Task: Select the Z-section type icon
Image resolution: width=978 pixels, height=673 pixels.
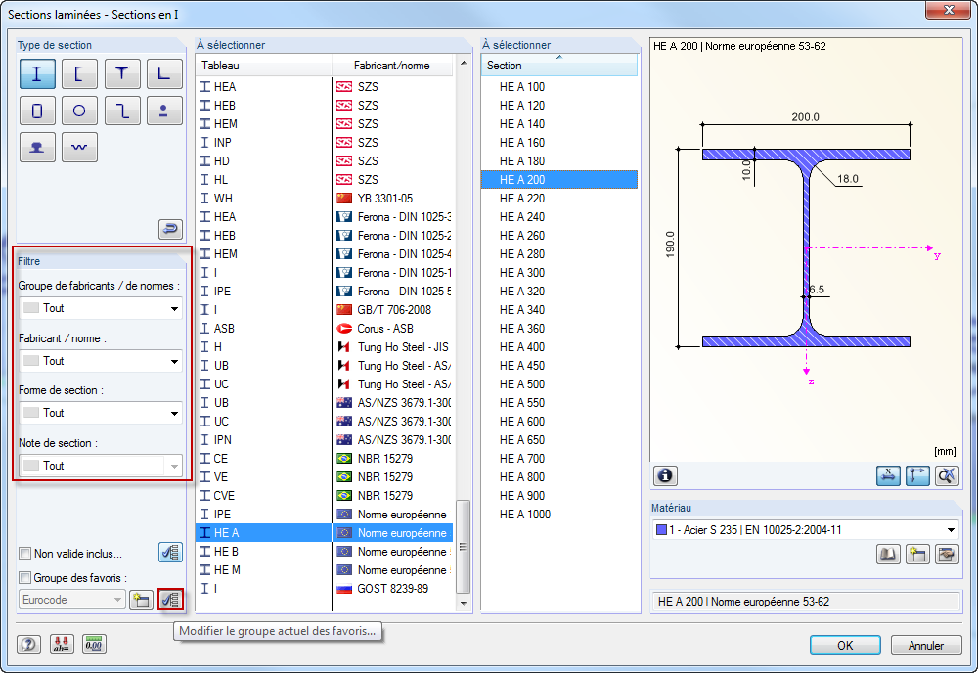Action: pyautogui.click(x=122, y=111)
